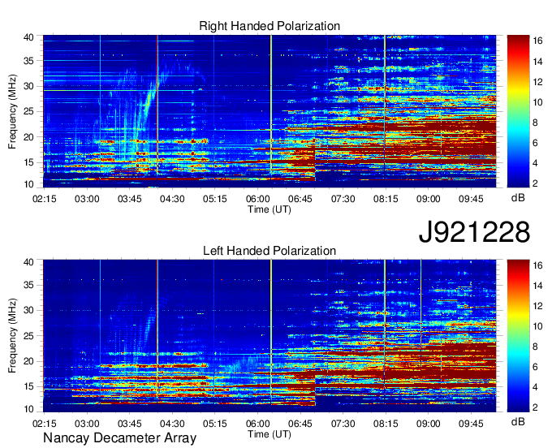Click 06:00 time tick under Right Handed plot
Viewport: 552px width, 448px height.
click(x=257, y=199)
